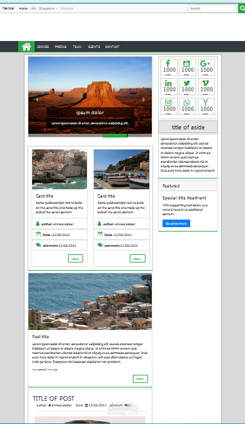Screen dimensions: 245x424
Task: Click the cliffside village card image
Action: pyautogui.click(x=59, y=169)
